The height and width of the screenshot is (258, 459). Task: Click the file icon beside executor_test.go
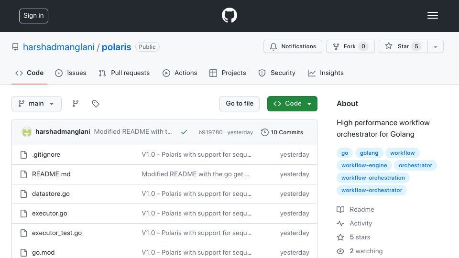pyautogui.click(x=24, y=233)
